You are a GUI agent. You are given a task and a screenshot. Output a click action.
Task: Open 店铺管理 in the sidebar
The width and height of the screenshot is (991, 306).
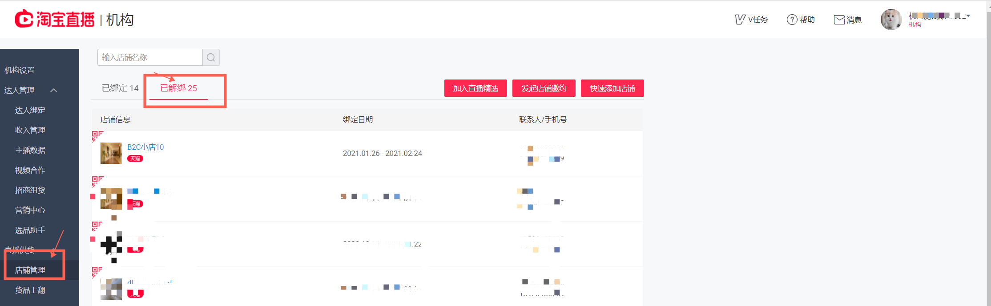pyautogui.click(x=30, y=270)
